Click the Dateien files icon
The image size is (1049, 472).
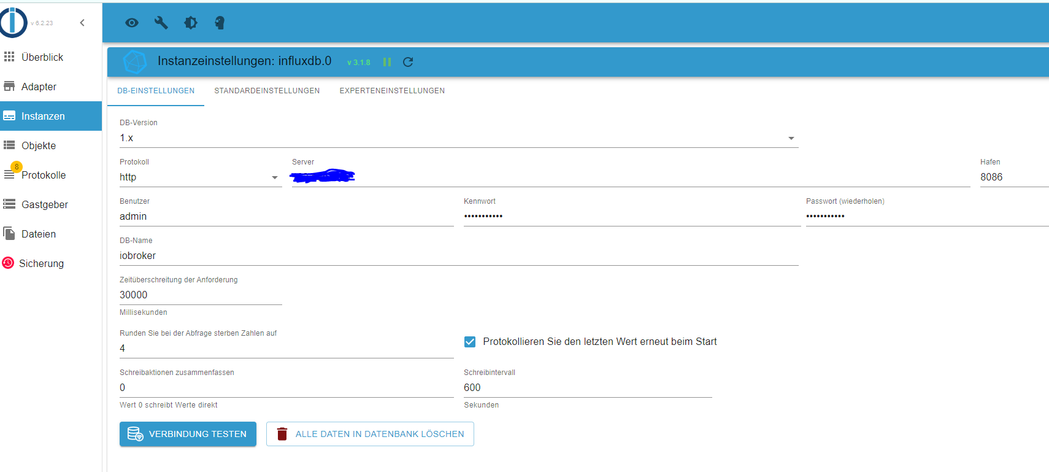coord(9,233)
